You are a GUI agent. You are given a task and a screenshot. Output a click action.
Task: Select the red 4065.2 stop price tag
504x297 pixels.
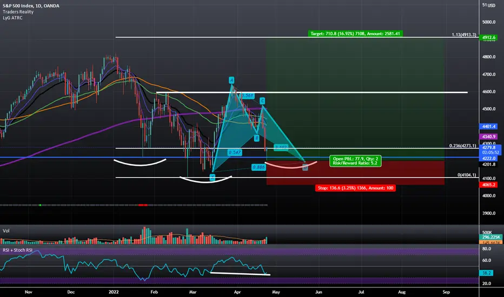tap(488, 185)
